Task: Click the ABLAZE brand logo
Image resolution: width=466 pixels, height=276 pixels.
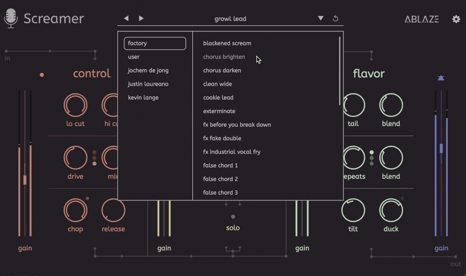Action: click(422, 19)
